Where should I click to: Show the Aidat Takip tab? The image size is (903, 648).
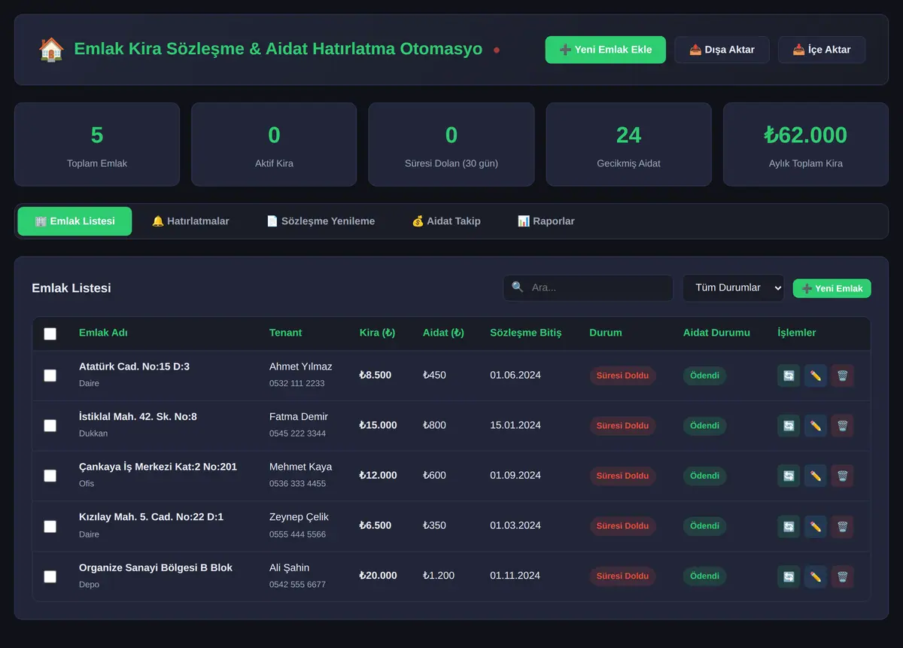point(446,221)
